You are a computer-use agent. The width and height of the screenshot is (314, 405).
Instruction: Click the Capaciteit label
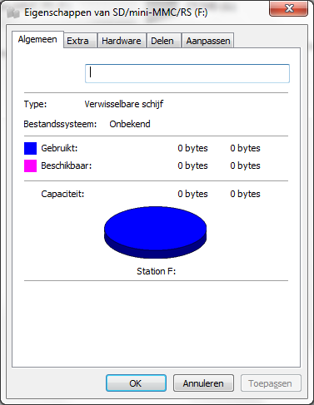pyautogui.click(x=62, y=194)
